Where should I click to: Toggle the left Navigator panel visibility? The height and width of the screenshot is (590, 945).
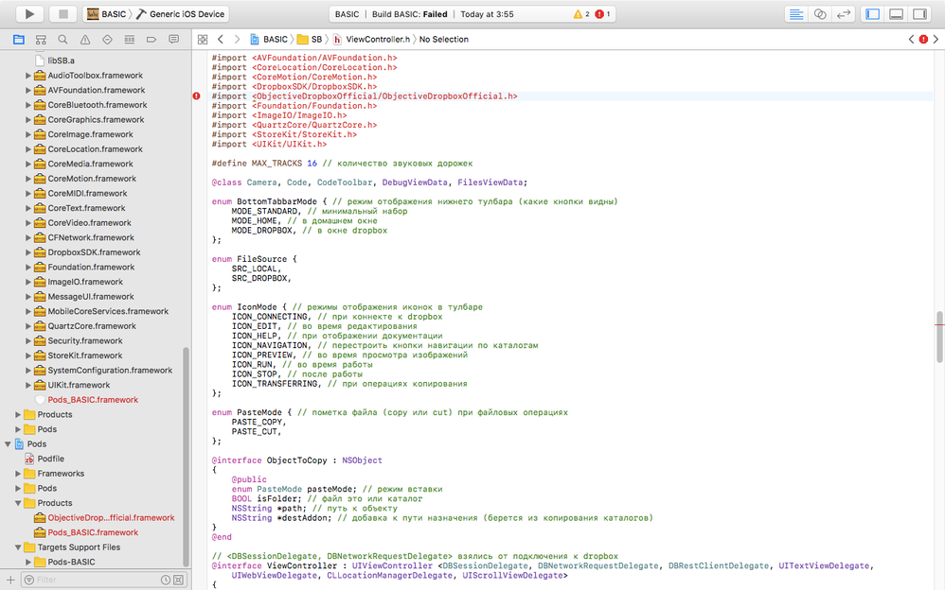pyautogui.click(x=873, y=14)
